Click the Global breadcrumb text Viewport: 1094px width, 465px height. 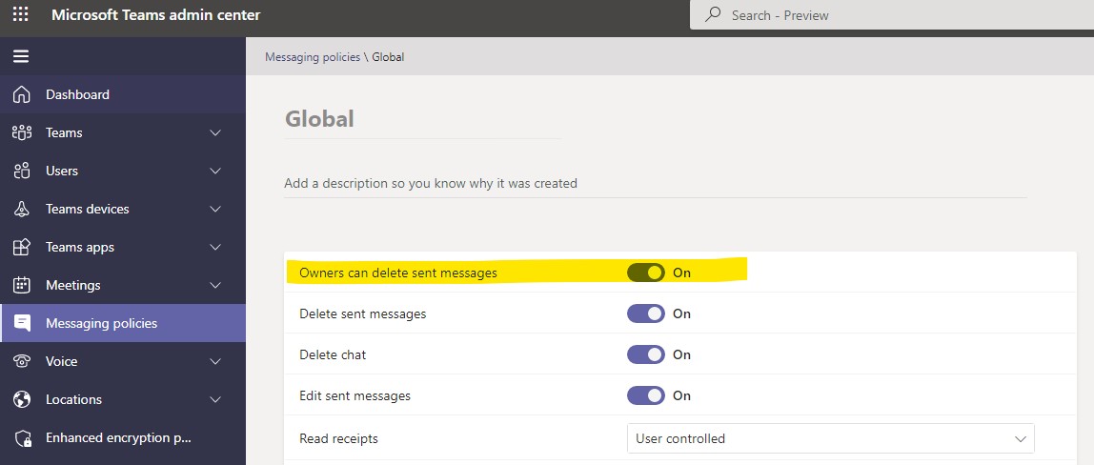388,57
